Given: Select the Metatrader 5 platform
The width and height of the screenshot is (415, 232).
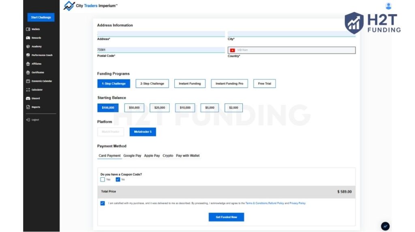Looking at the screenshot, I should tap(143, 132).
